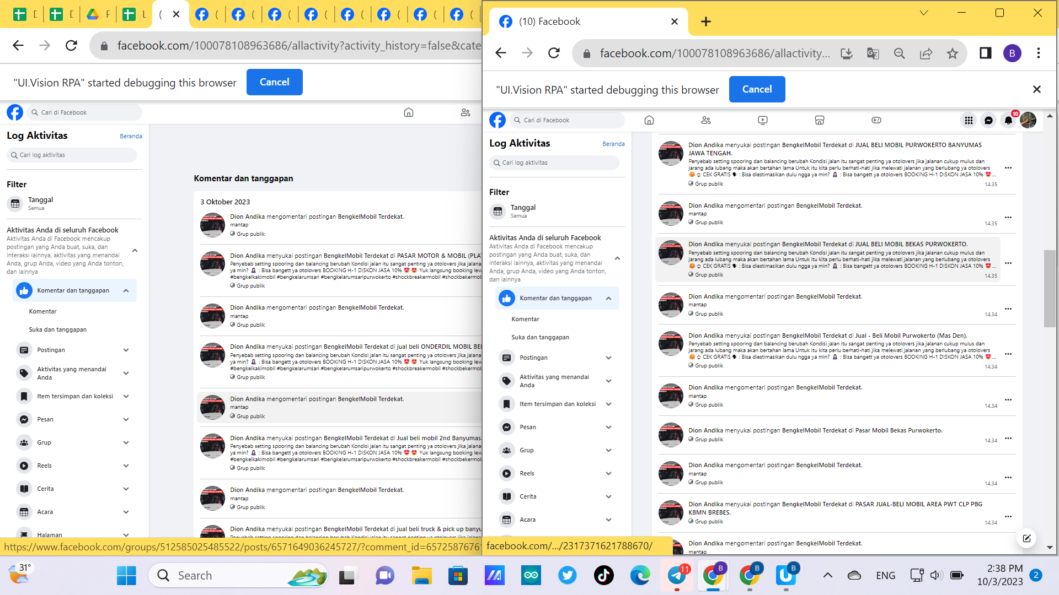The image size is (1059, 595).
Task: Click the vertical scrollbar thumb in right window
Action: (x=1050, y=289)
